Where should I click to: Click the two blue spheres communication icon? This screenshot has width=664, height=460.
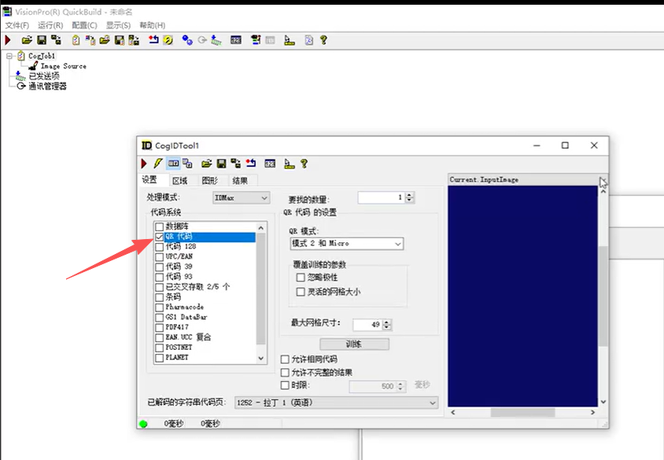(187, 40)
